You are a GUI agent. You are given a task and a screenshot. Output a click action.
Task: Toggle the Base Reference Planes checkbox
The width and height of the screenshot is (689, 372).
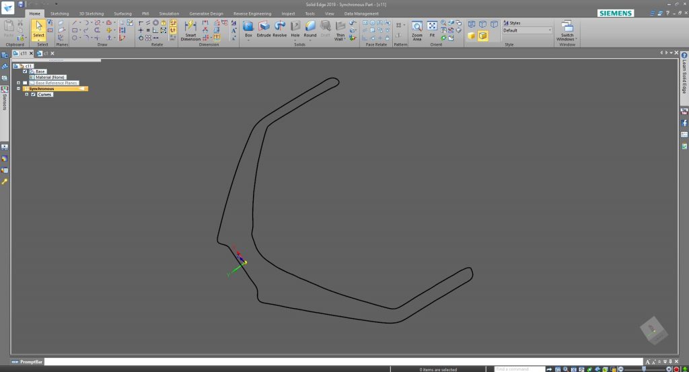25,83
